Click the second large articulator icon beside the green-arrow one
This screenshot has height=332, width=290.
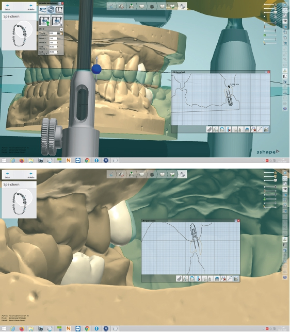coord(57,21)
